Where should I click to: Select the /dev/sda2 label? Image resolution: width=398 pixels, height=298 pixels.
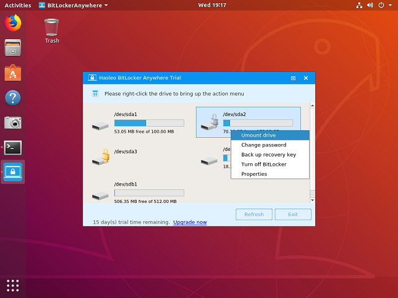point(234,114)
